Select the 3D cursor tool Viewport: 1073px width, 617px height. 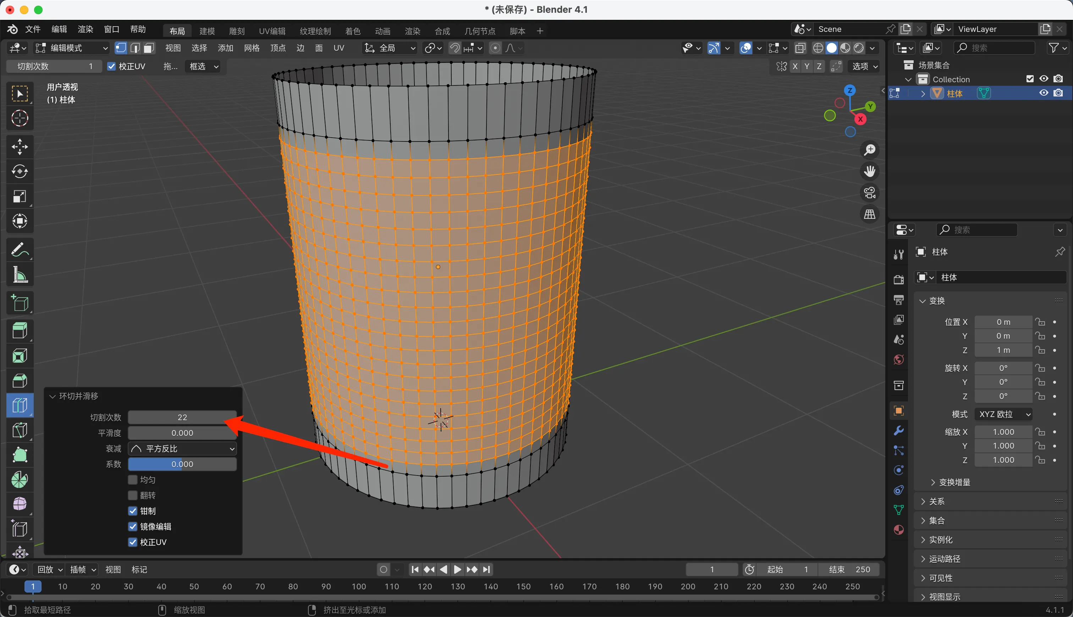(20, 118)
